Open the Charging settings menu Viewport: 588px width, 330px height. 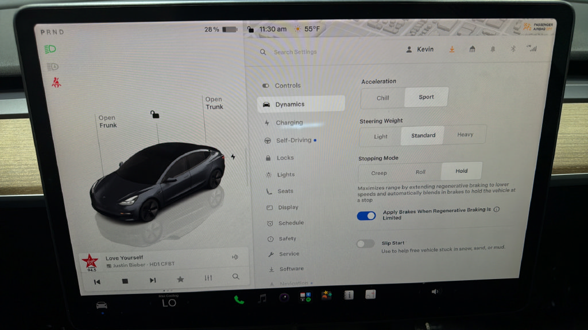pyautogui.click(x=284, y=123)
